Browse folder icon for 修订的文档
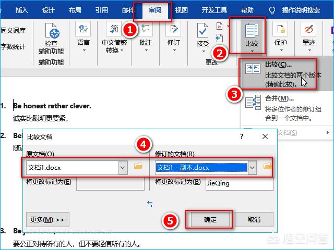334x250 pixels. [x=267, y=166]
